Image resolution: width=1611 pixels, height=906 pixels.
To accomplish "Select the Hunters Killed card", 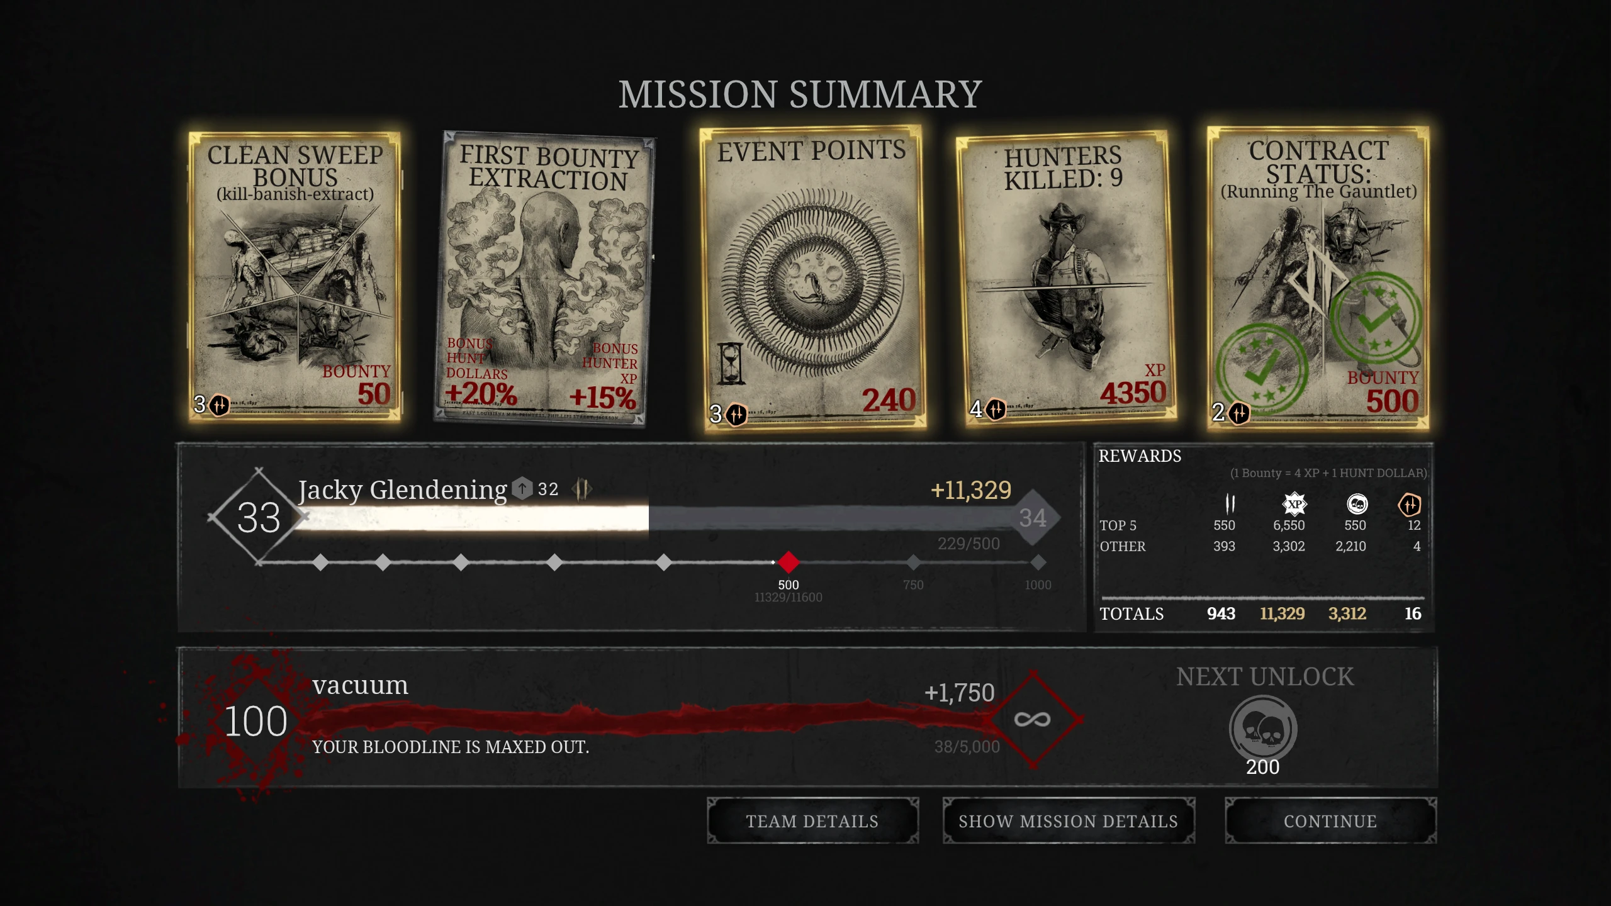I will coord(1066,278).
